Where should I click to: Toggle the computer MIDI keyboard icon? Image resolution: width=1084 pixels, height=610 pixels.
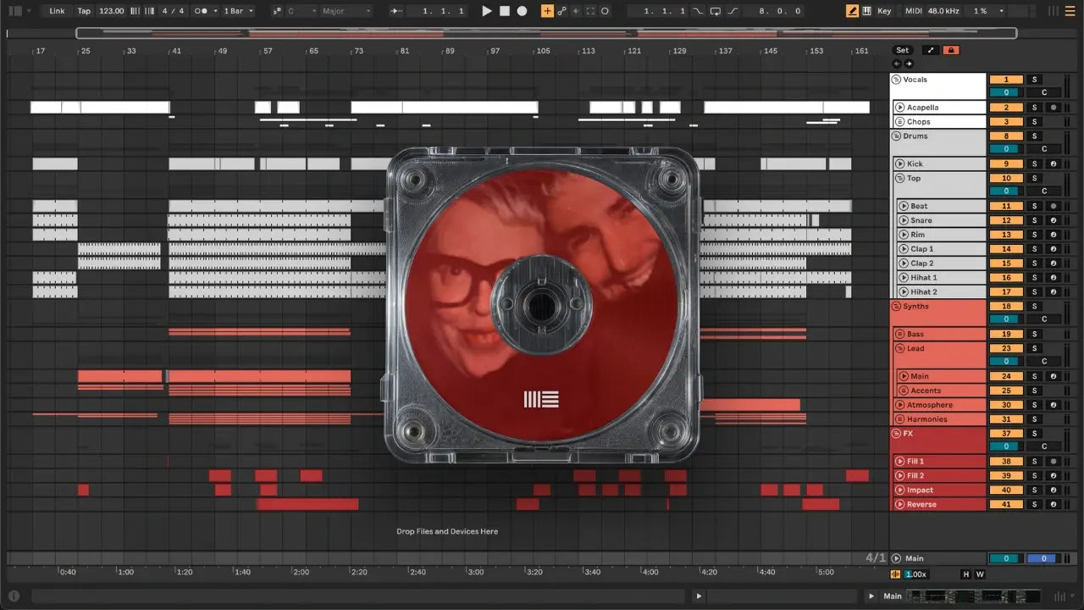866,11
